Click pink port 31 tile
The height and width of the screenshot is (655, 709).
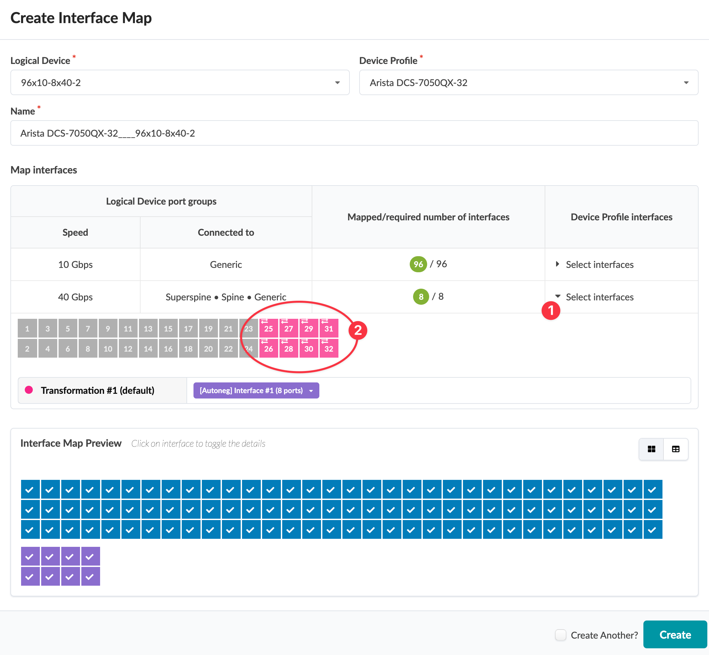328,328
